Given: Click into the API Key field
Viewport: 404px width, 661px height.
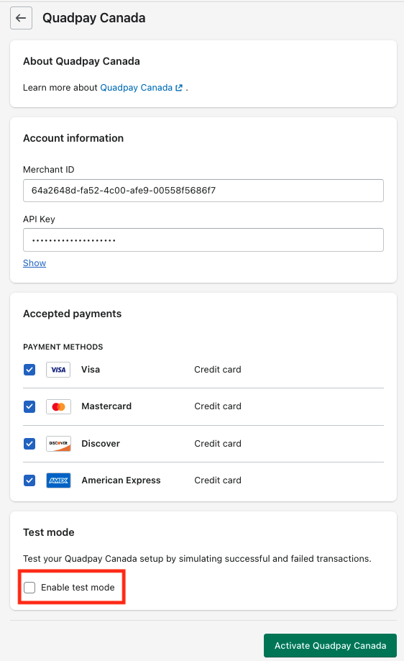Looking at the screenshot, I should 203,240.
